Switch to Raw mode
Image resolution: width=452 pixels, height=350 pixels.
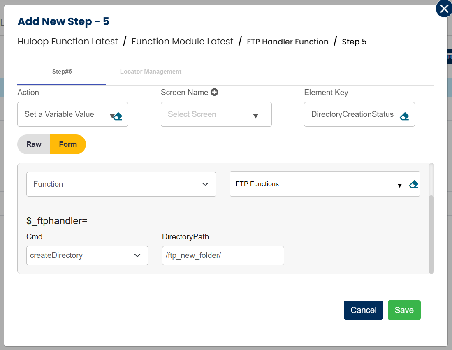(34, 144)
